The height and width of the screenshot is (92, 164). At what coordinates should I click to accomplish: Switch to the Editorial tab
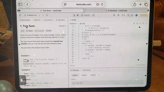[x=36, y=20]
